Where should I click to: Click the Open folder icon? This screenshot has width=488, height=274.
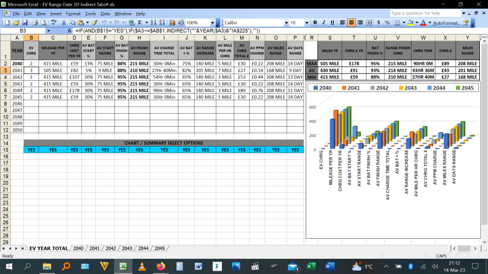coord(16,23)
